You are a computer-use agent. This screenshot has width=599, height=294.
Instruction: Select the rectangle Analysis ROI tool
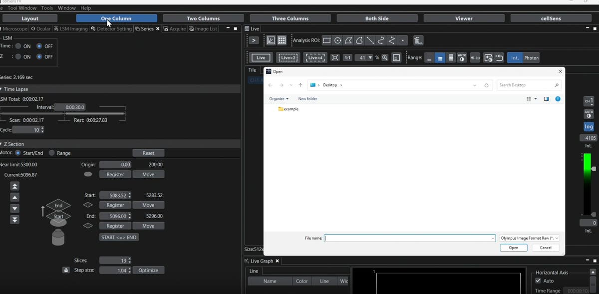point(327,40)
